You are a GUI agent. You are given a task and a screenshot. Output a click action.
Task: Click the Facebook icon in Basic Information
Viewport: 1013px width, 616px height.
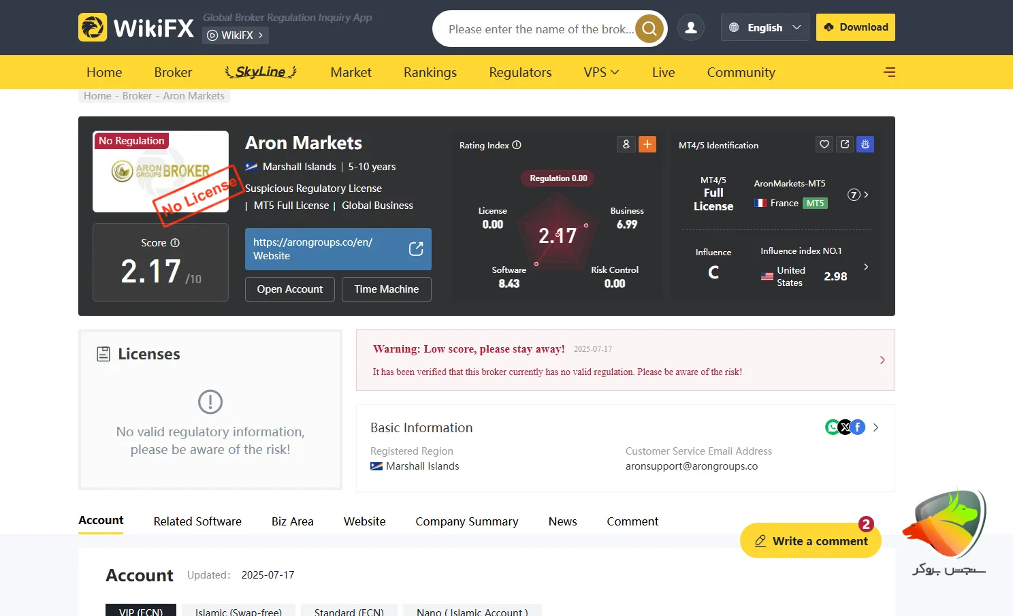pyautogui.click(x=858, y=427)
